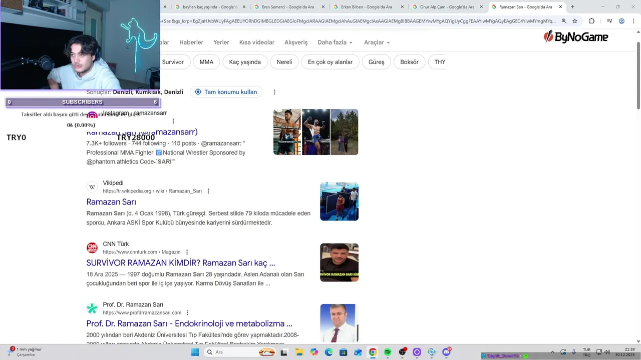Open three-dot menu of Prof. Dr. result
This screenshot has width=641, height=360.
pyautogui.click(x=187, y=313)
